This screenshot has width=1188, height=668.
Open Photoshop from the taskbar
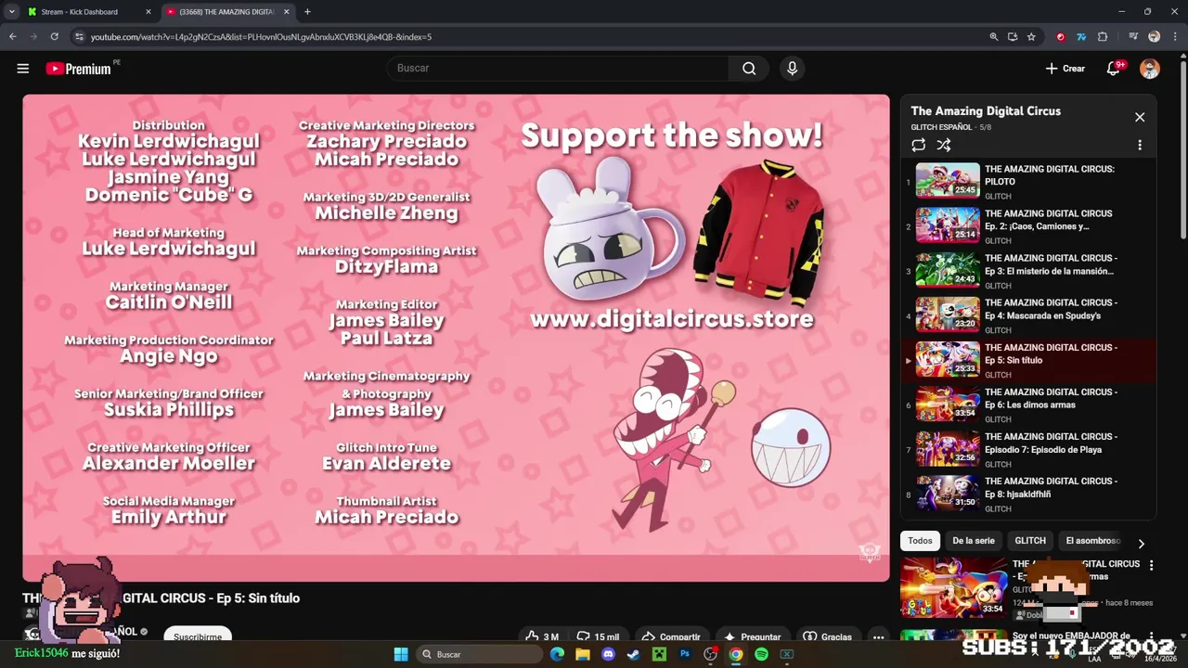(685, 654)
